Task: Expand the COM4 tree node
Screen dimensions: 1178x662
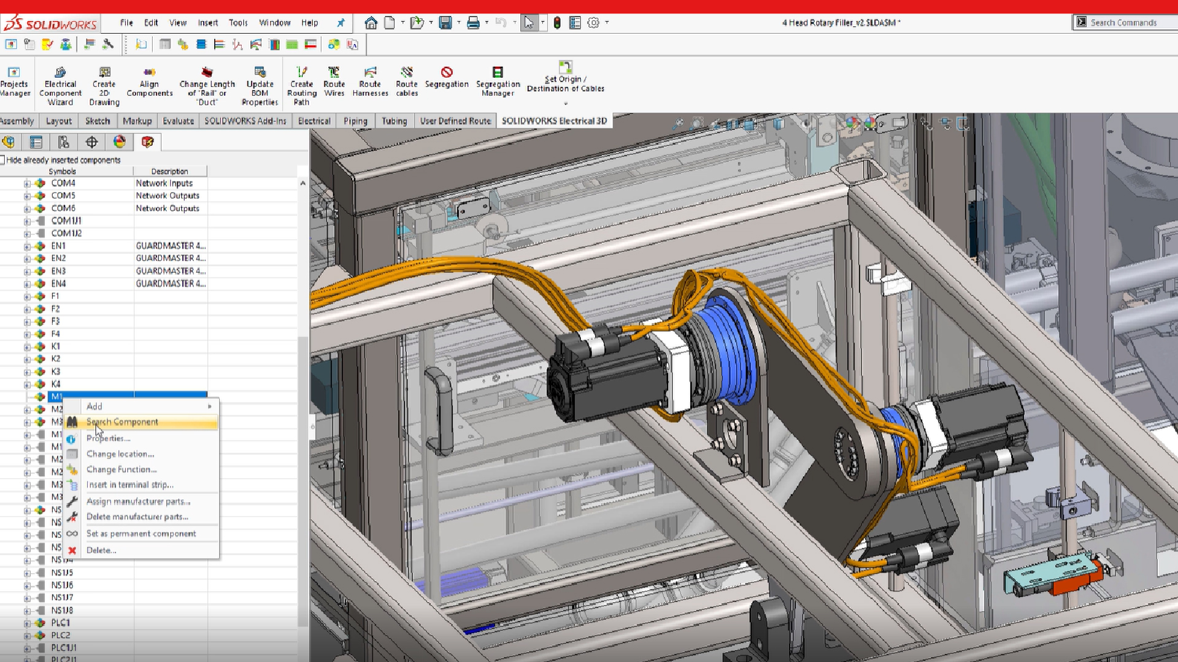Action: (x=27, y=183)
